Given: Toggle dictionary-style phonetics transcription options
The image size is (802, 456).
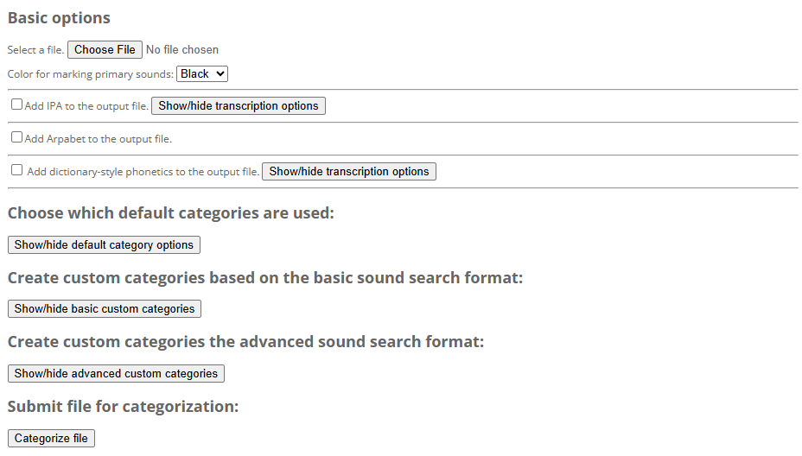Looking at the screenshot, I should click(x=349, y=172).
